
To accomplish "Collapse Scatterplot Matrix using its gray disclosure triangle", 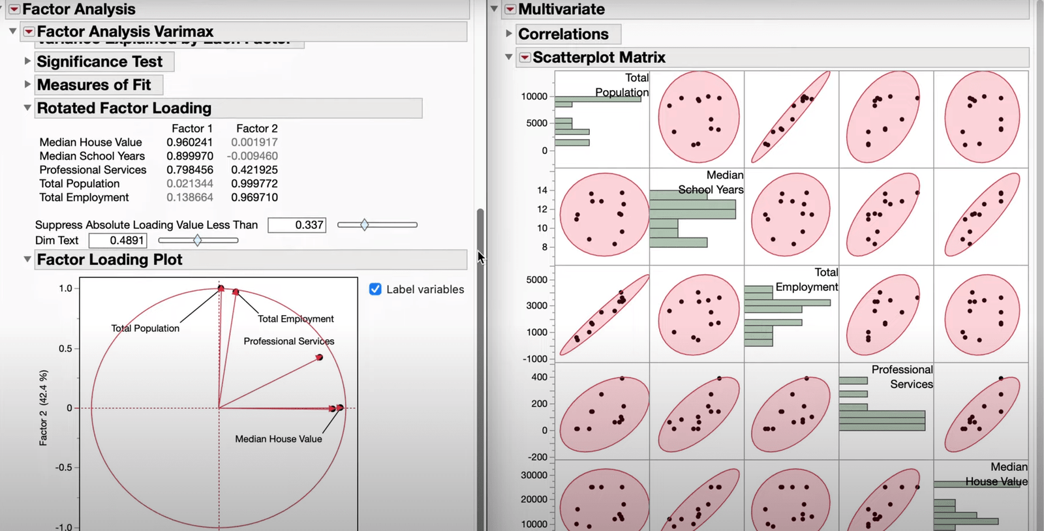I will [x=509, y=57].
